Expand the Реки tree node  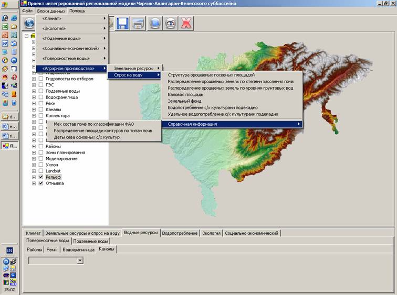[x=34, y=103]
